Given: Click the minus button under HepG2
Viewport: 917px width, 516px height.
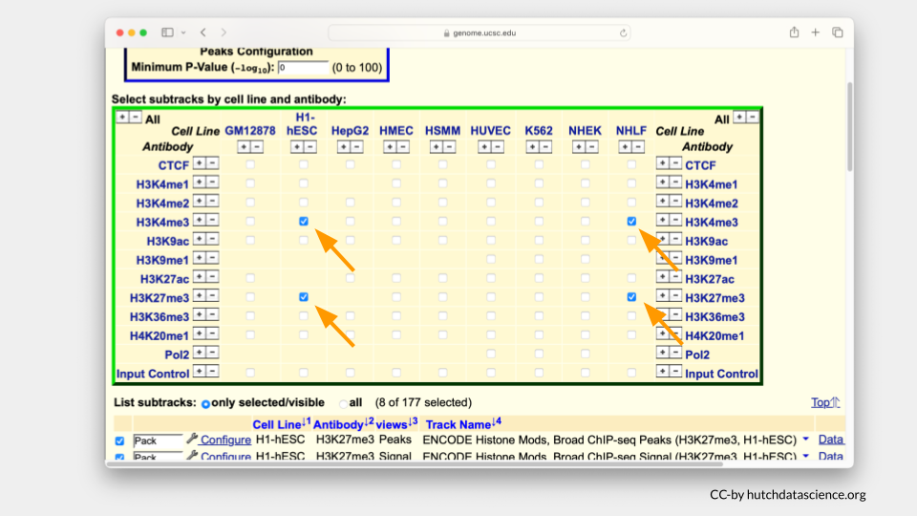Looking at the screenshot, I should [356, 147].
